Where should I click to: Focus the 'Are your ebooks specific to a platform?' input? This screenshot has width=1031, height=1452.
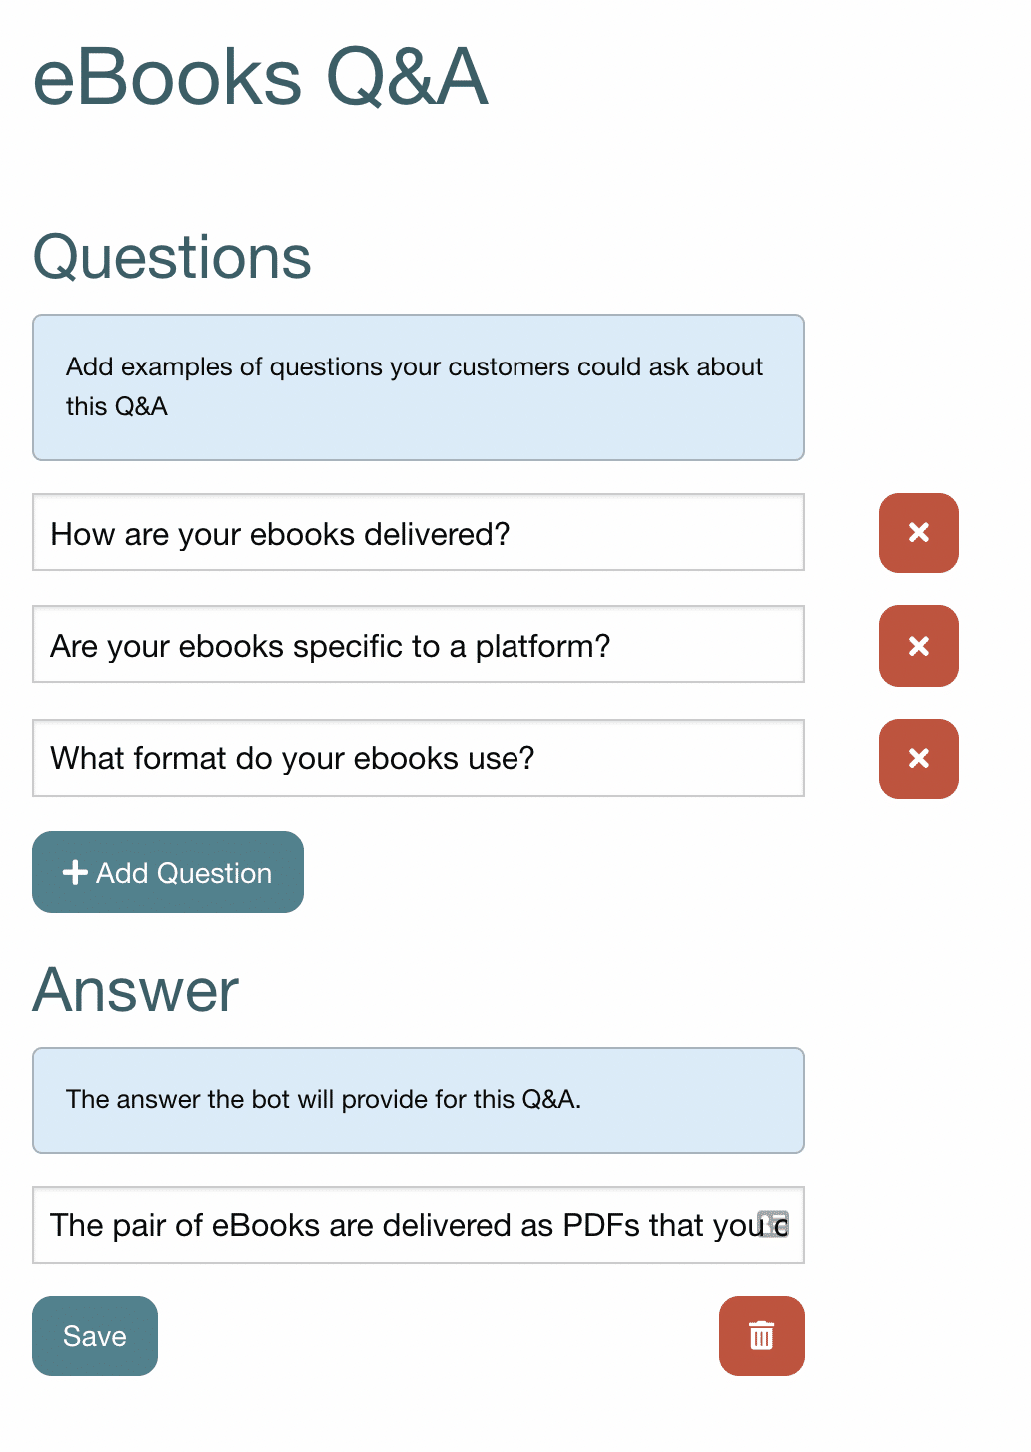click(x=418, y=645)
